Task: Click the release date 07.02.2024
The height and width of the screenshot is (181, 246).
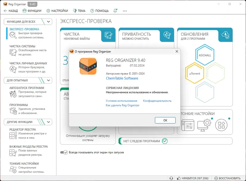Action: [137, 65]
